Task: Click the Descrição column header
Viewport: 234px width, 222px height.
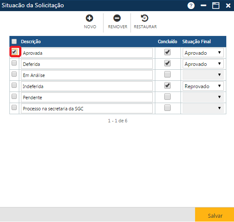Action: (31, 41)
